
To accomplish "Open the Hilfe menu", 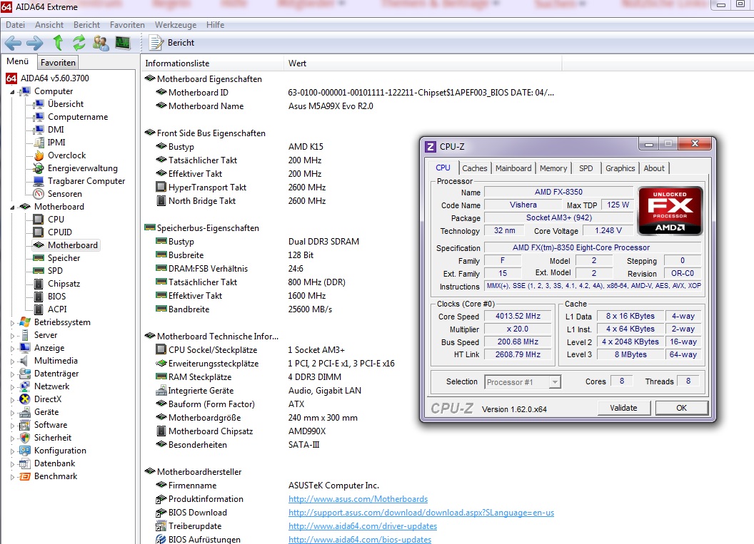I will tap(215, 24).
